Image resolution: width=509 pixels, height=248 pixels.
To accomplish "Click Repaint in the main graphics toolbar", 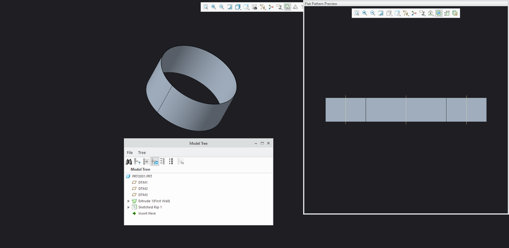I will [x=230, y=7].
